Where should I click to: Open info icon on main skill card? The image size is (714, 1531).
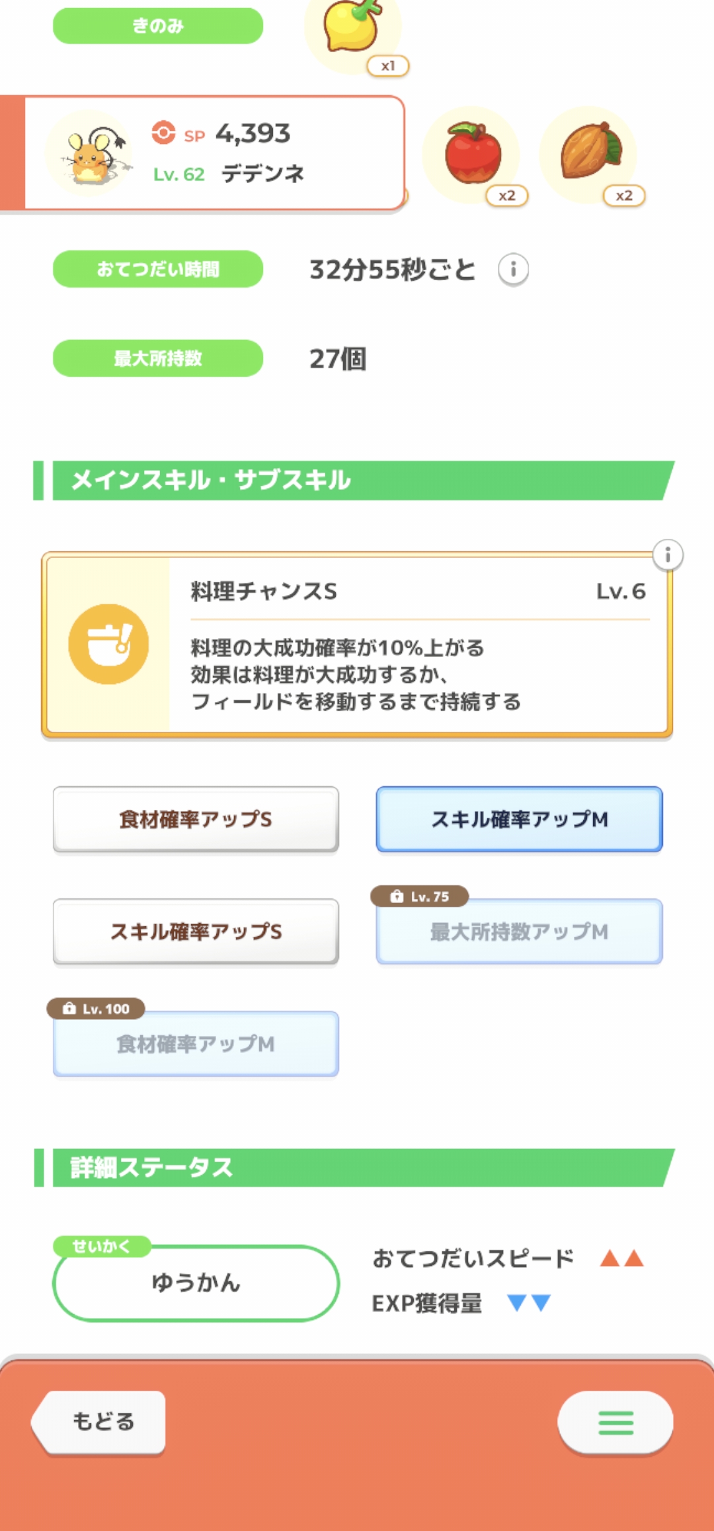pyautogui.click(x=668, y=555)
